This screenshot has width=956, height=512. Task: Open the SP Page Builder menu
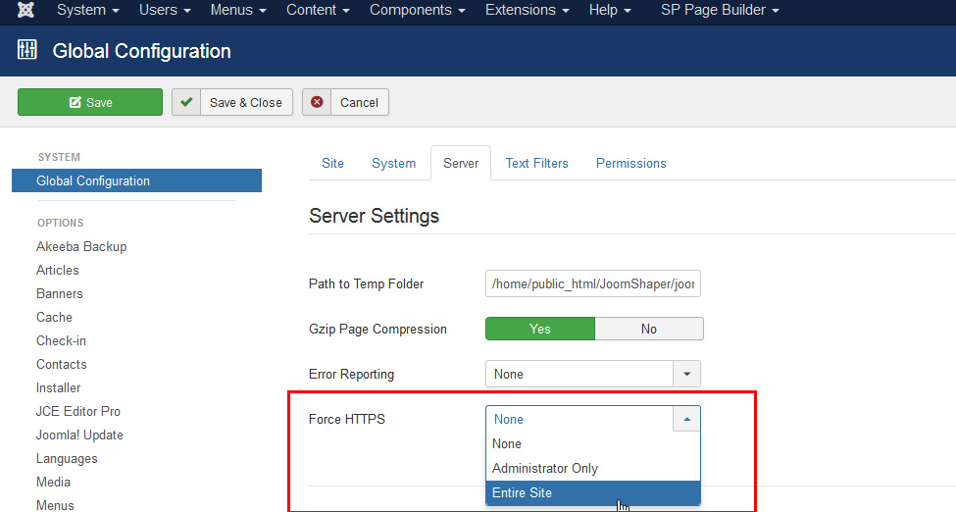tap(720, 10)
